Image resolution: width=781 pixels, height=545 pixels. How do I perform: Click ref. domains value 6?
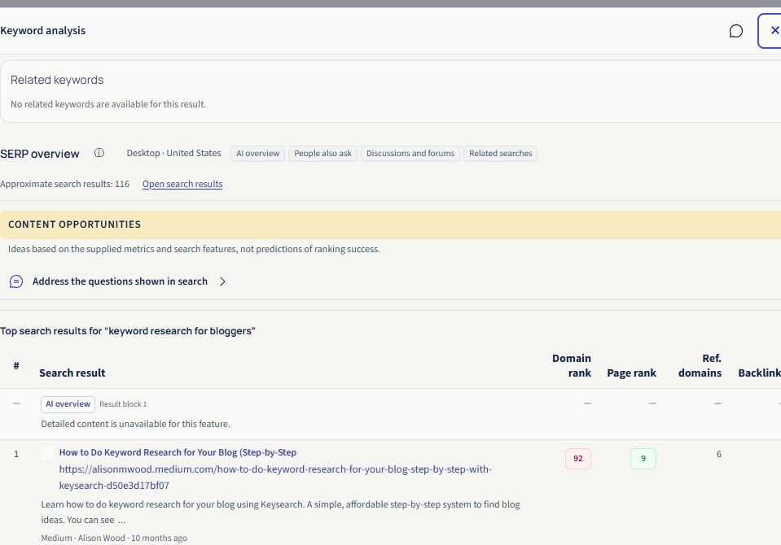click(x=719, y=454)
